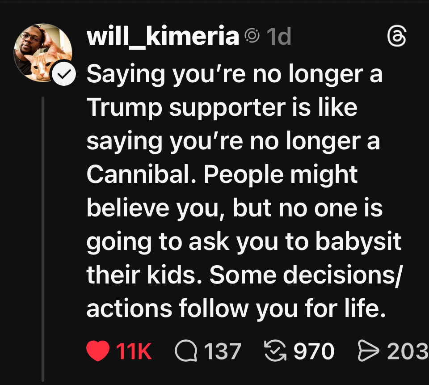Open will_kimeria's profile picture

[x=41, y=51]
